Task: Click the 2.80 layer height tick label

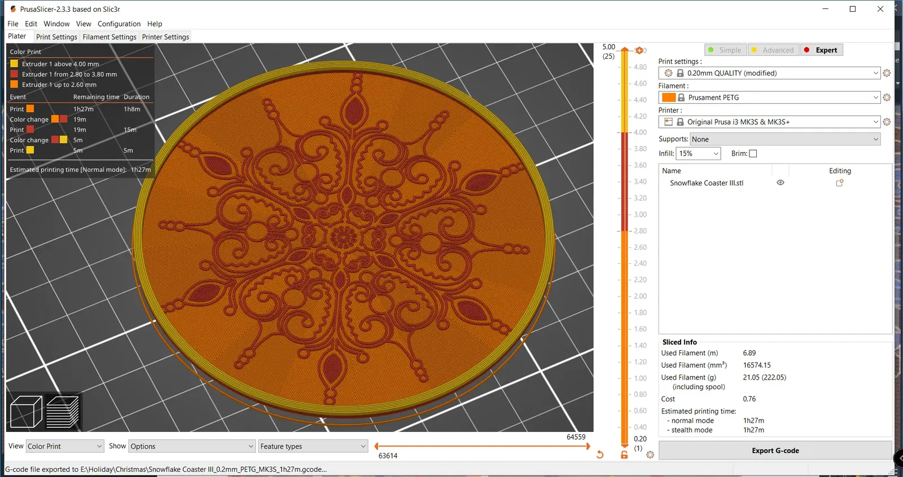Action: pyautogui.click(x=640, y=231)
